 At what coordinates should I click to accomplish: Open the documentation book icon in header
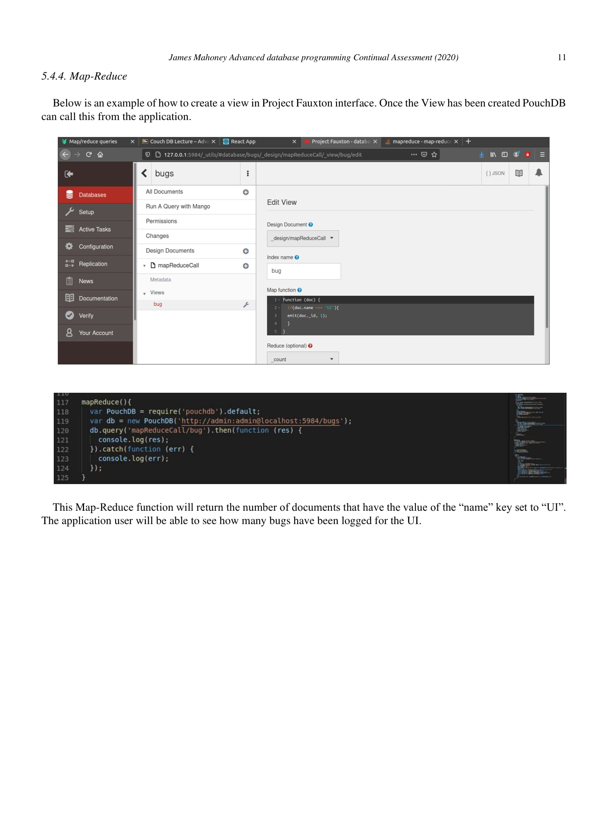(x=519, y=173)
